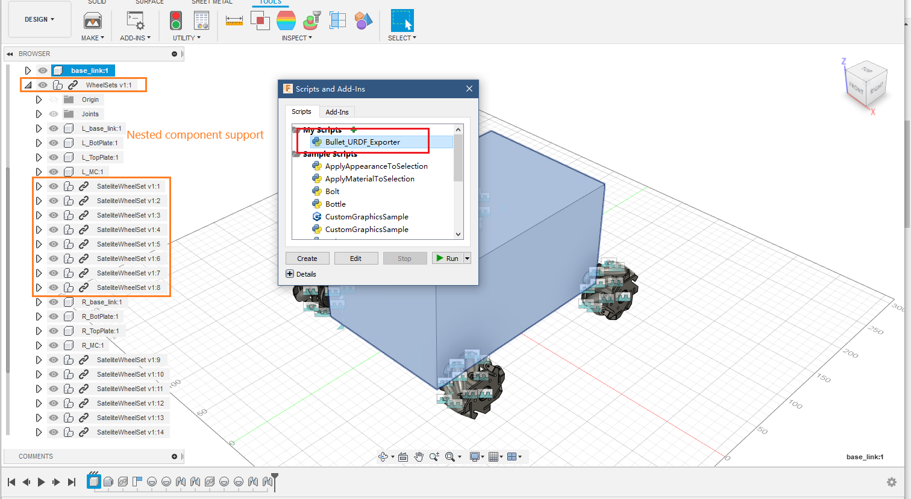Hide L_base_link:1 component

(x=54, y=128)
